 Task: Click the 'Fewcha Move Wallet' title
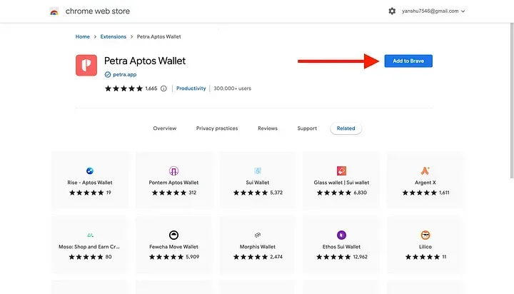pyautogui.click(x=173, y=247)
